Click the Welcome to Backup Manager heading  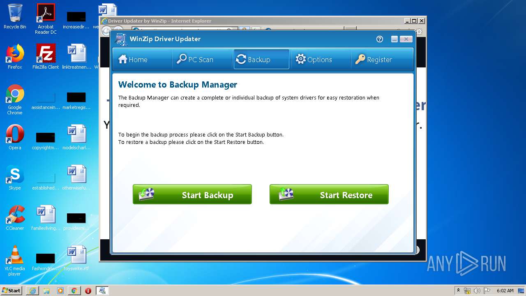tap(178, 85)
